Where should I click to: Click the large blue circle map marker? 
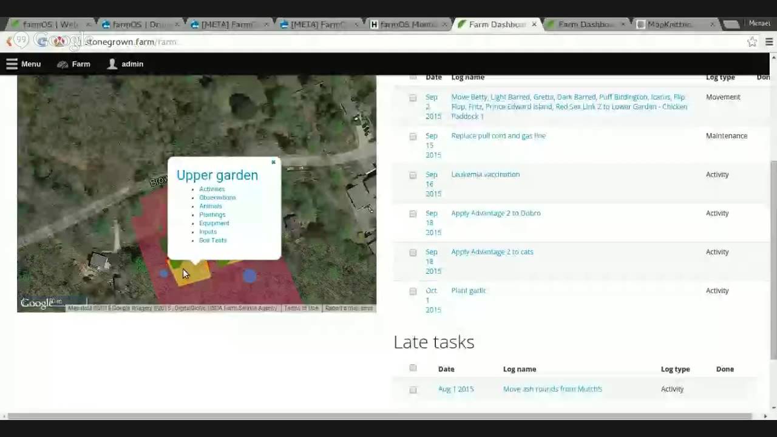point(249,276)
